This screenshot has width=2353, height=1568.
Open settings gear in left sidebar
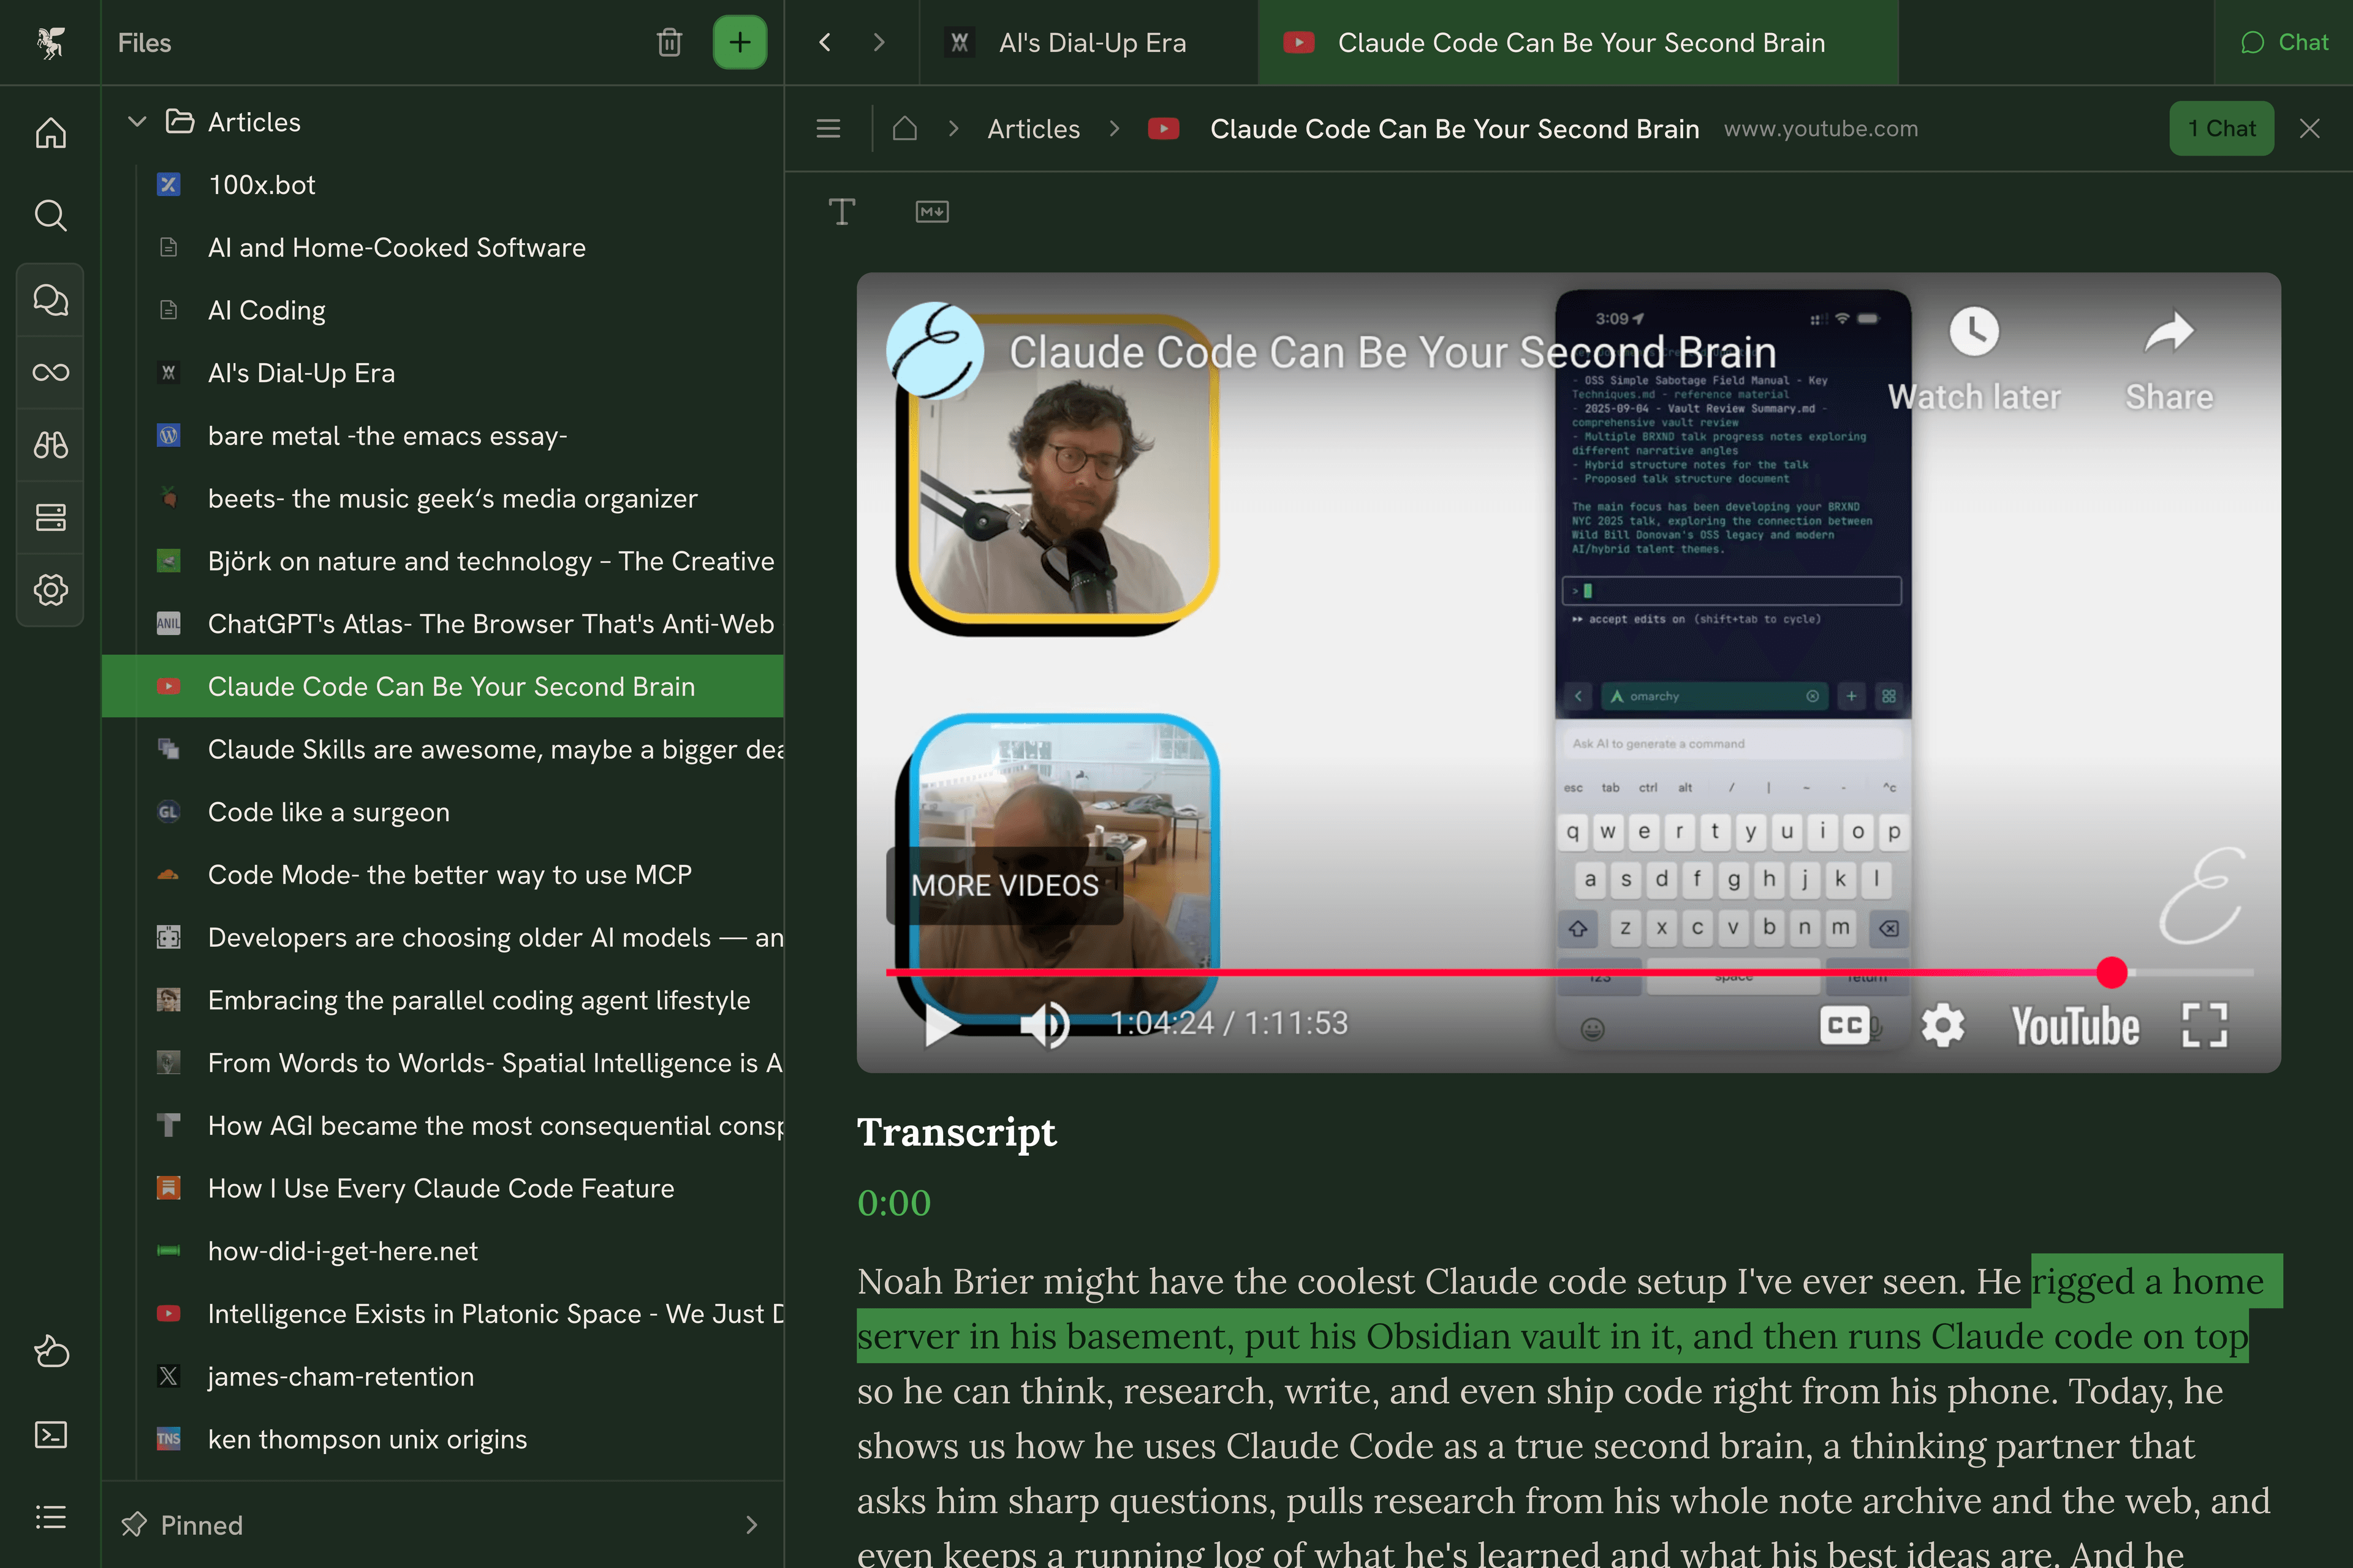(50, 590)
